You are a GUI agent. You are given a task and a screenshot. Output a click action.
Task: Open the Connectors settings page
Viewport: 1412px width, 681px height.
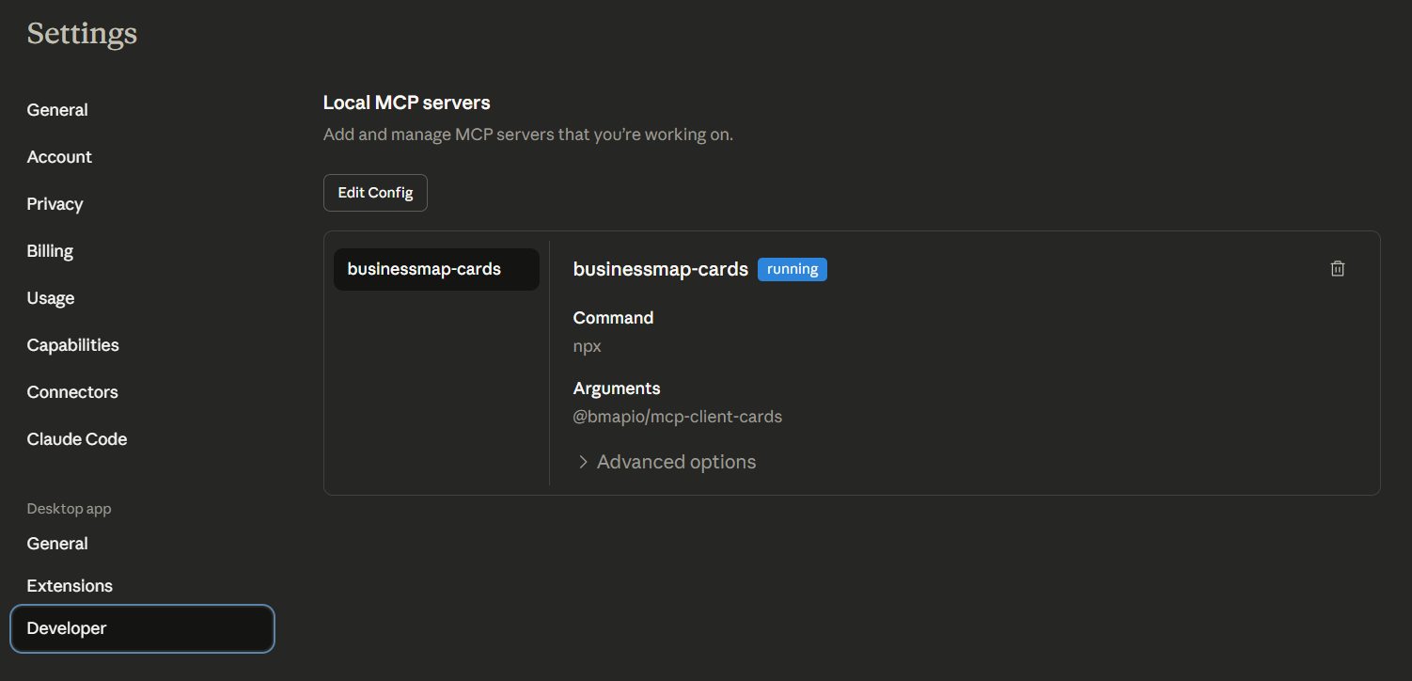(x=72, y=392)
